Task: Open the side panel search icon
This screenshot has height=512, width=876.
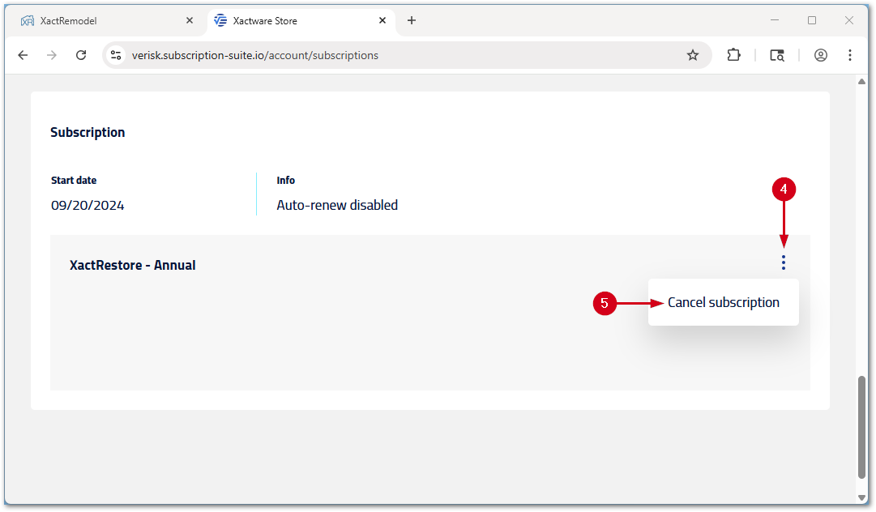Action: point(776,55)
